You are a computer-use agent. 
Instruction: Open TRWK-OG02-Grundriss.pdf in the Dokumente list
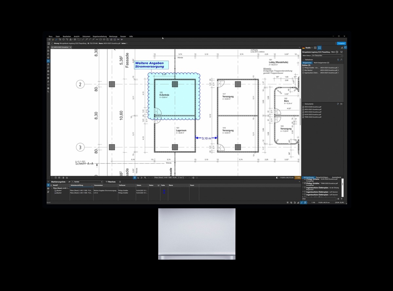(314, 117)
